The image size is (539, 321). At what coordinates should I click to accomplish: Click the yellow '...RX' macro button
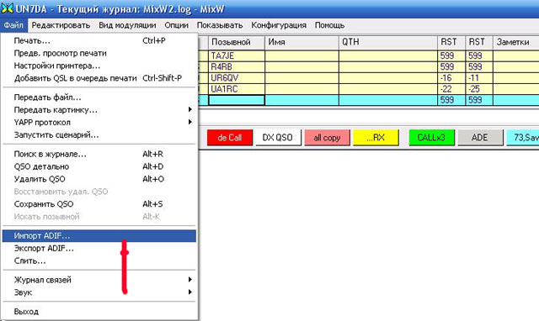[376, 138]
